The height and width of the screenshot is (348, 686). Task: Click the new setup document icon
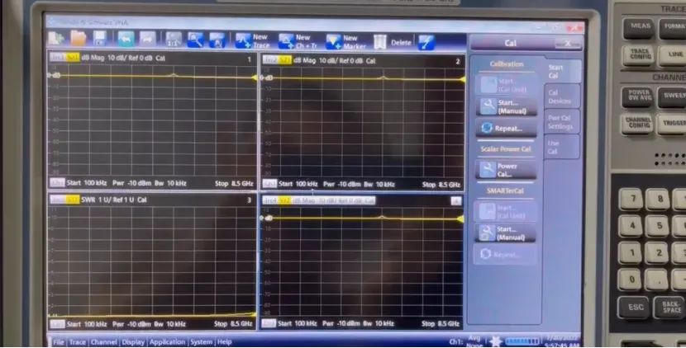click(x=55, y=40)
